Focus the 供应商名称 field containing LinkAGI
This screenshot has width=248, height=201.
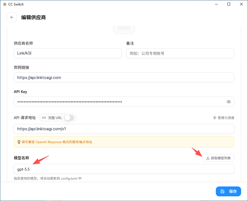68,53
